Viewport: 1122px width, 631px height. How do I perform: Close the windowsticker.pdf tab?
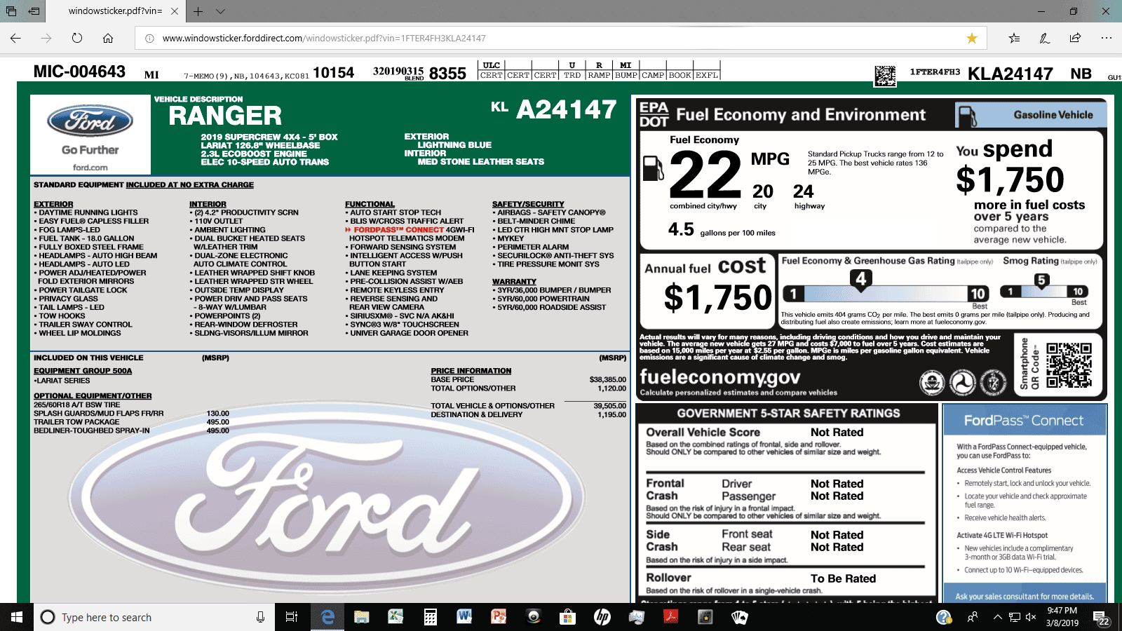click(175, 11)
